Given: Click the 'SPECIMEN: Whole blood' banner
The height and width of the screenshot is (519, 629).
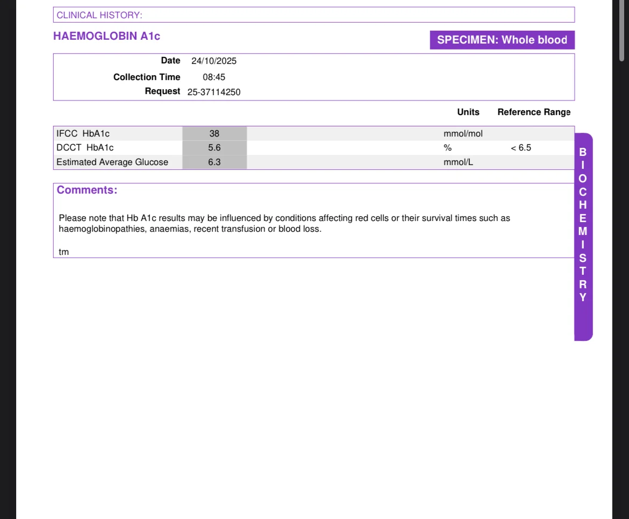Looking at the screenshot, I should 502,40.
